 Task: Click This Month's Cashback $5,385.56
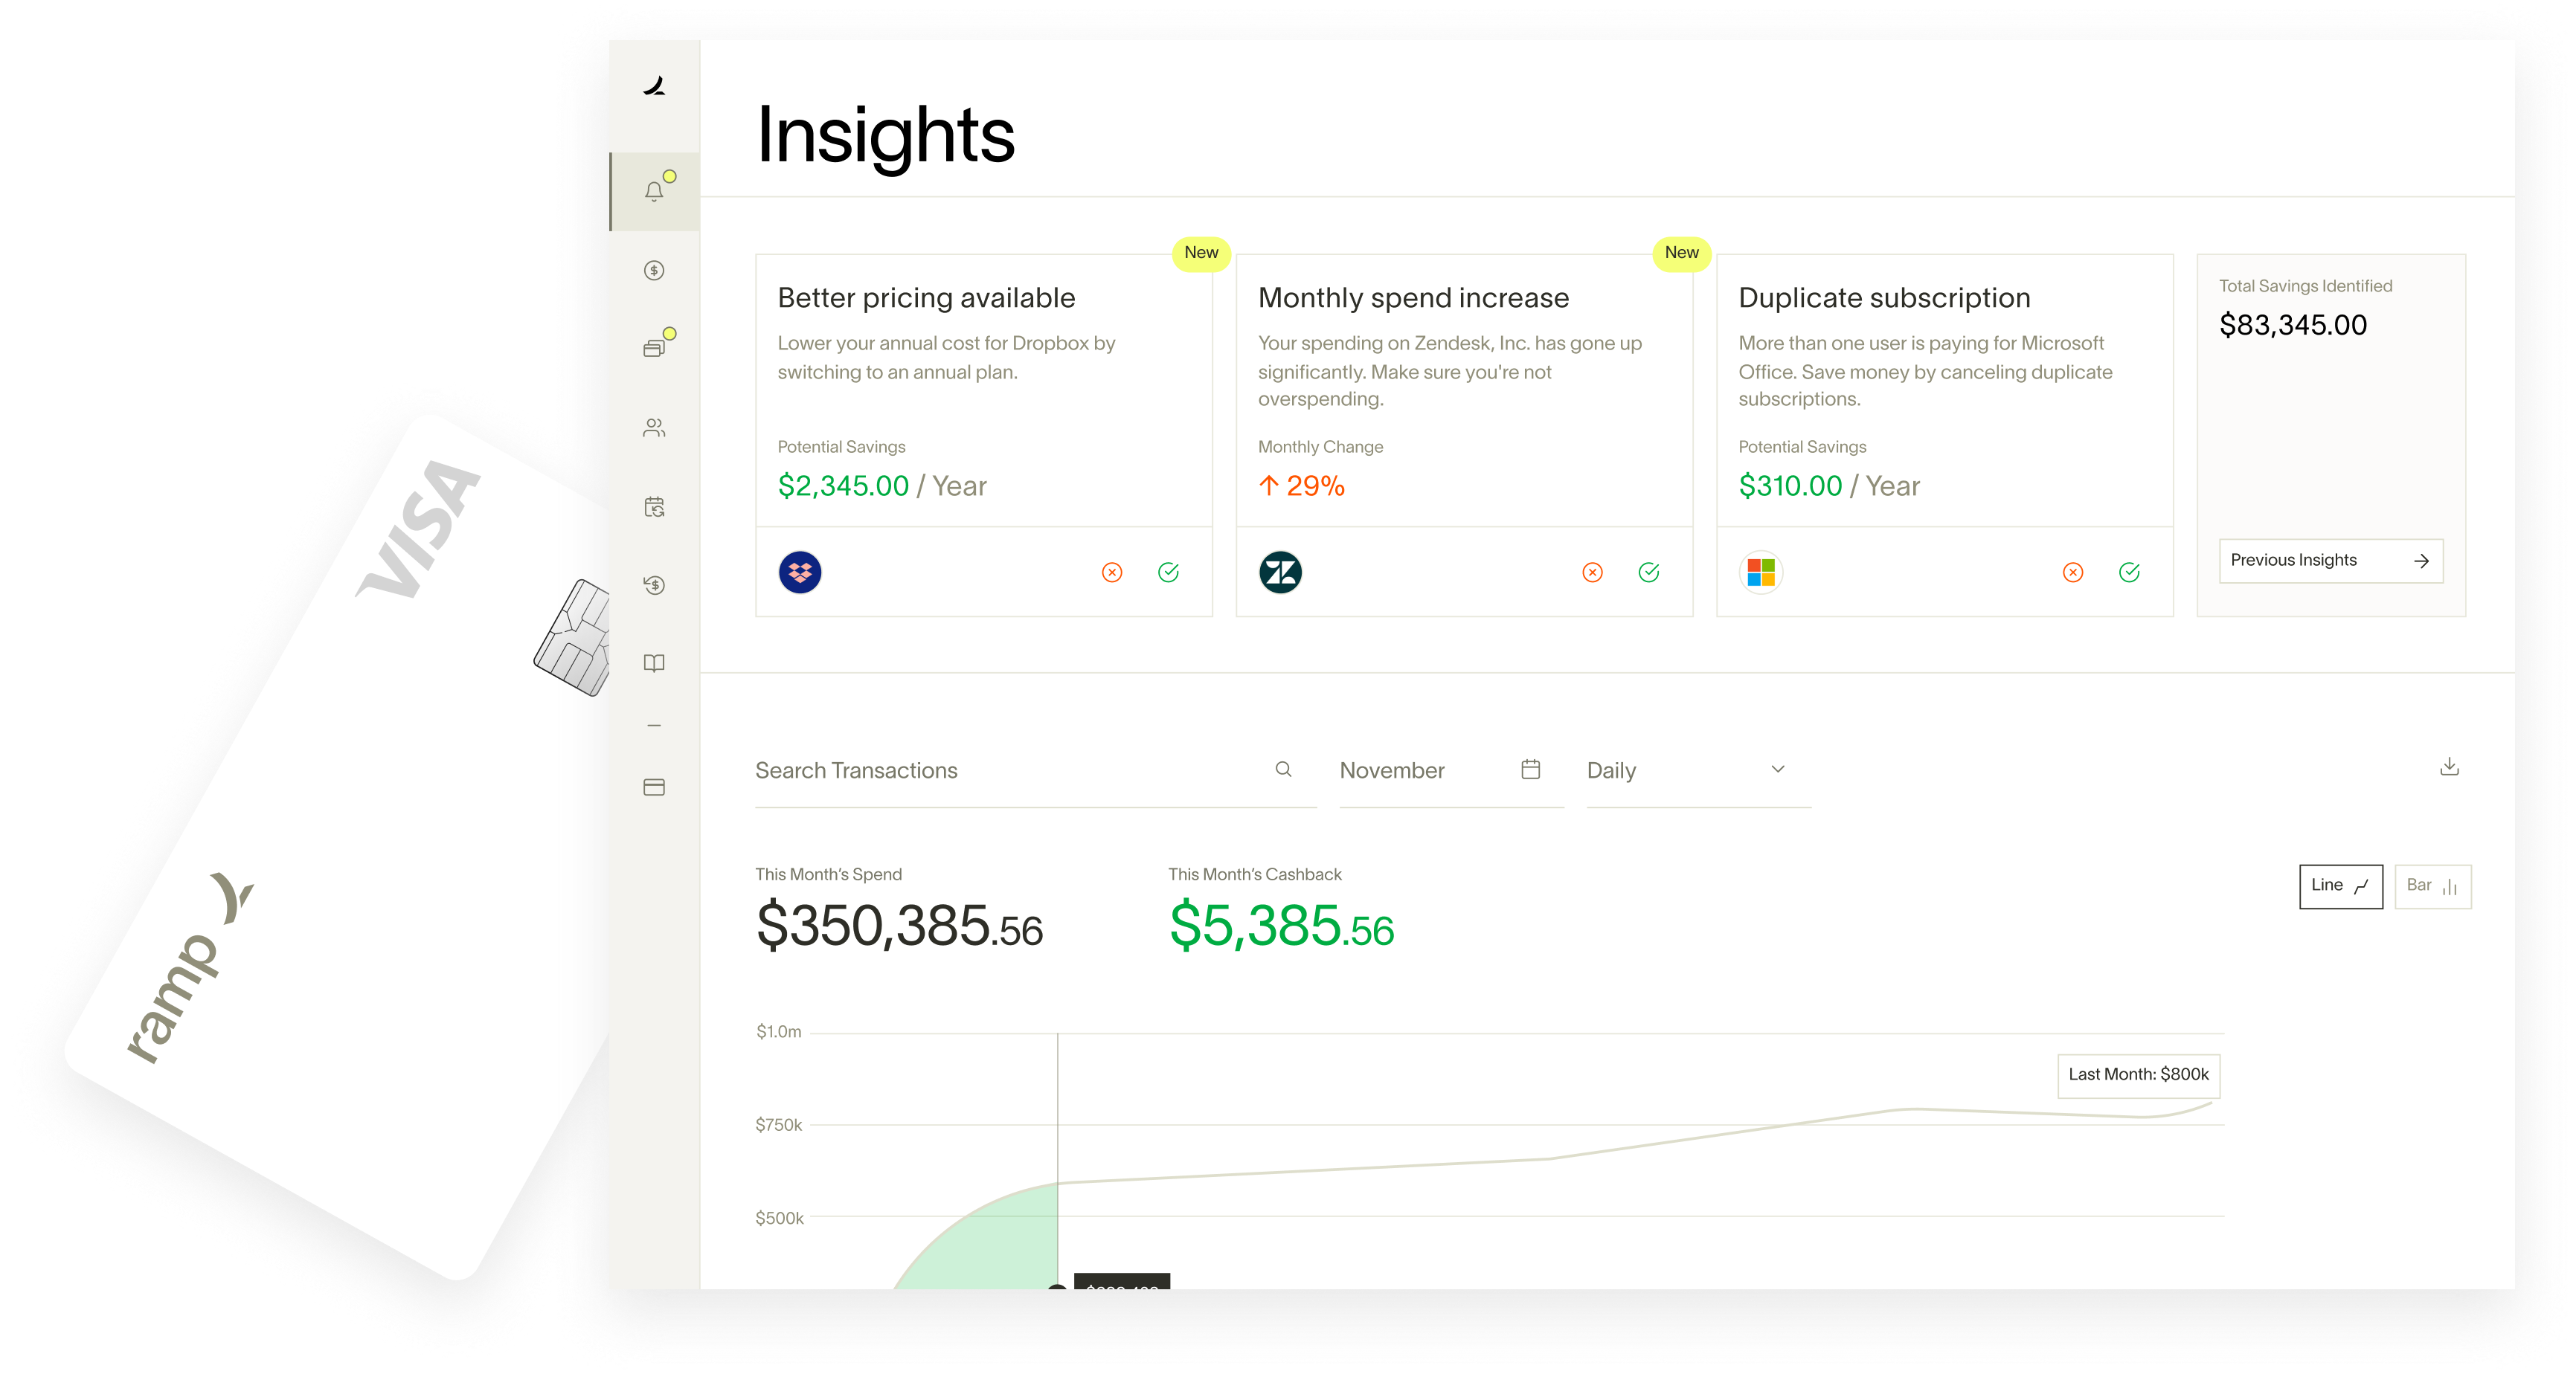1281,926
